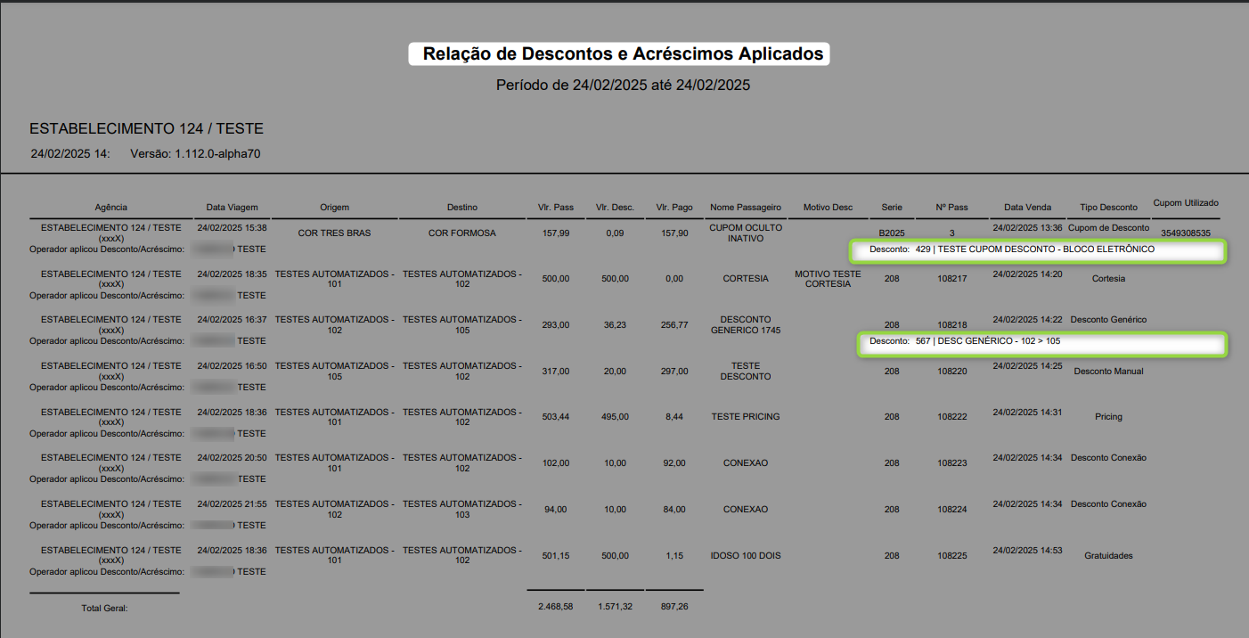Click the total discount '1.571,32'
This screenshot has width=1249, height=638.
[x=616, y=607]
